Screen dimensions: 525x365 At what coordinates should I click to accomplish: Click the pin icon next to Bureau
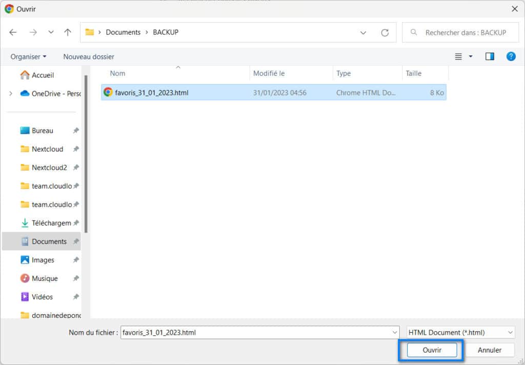pos(76,131)
